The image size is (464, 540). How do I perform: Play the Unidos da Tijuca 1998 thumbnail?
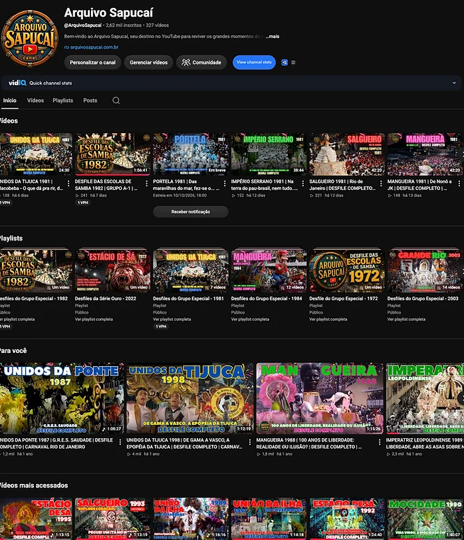pos(190,398)
